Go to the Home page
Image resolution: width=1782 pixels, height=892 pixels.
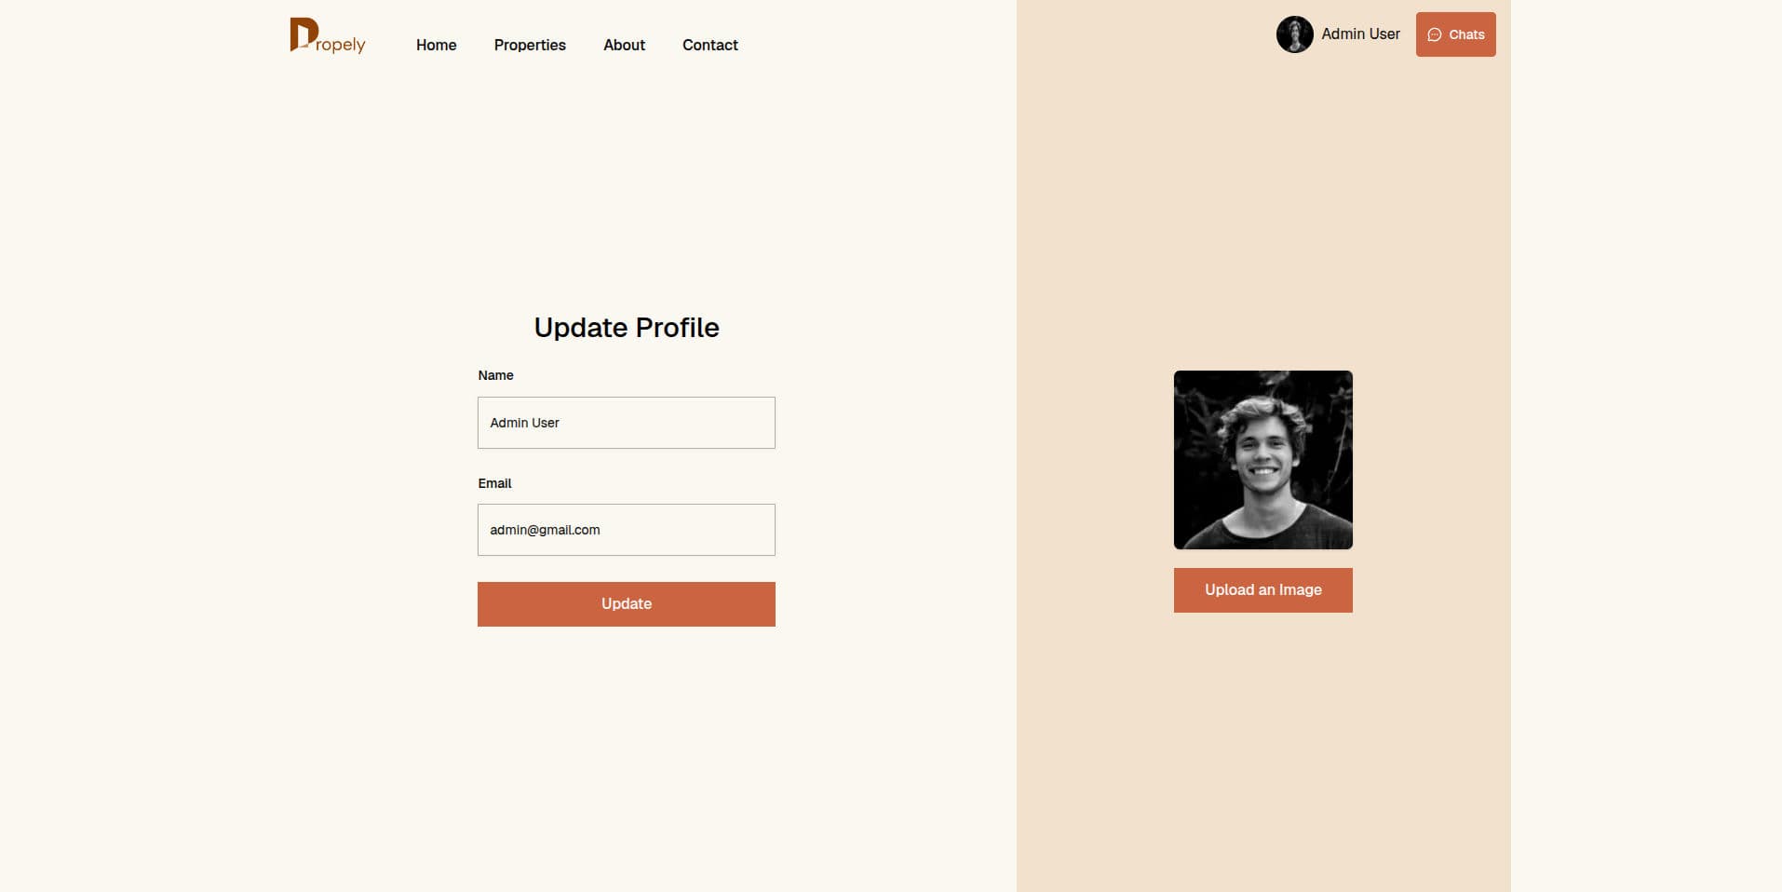coord(436,45)
